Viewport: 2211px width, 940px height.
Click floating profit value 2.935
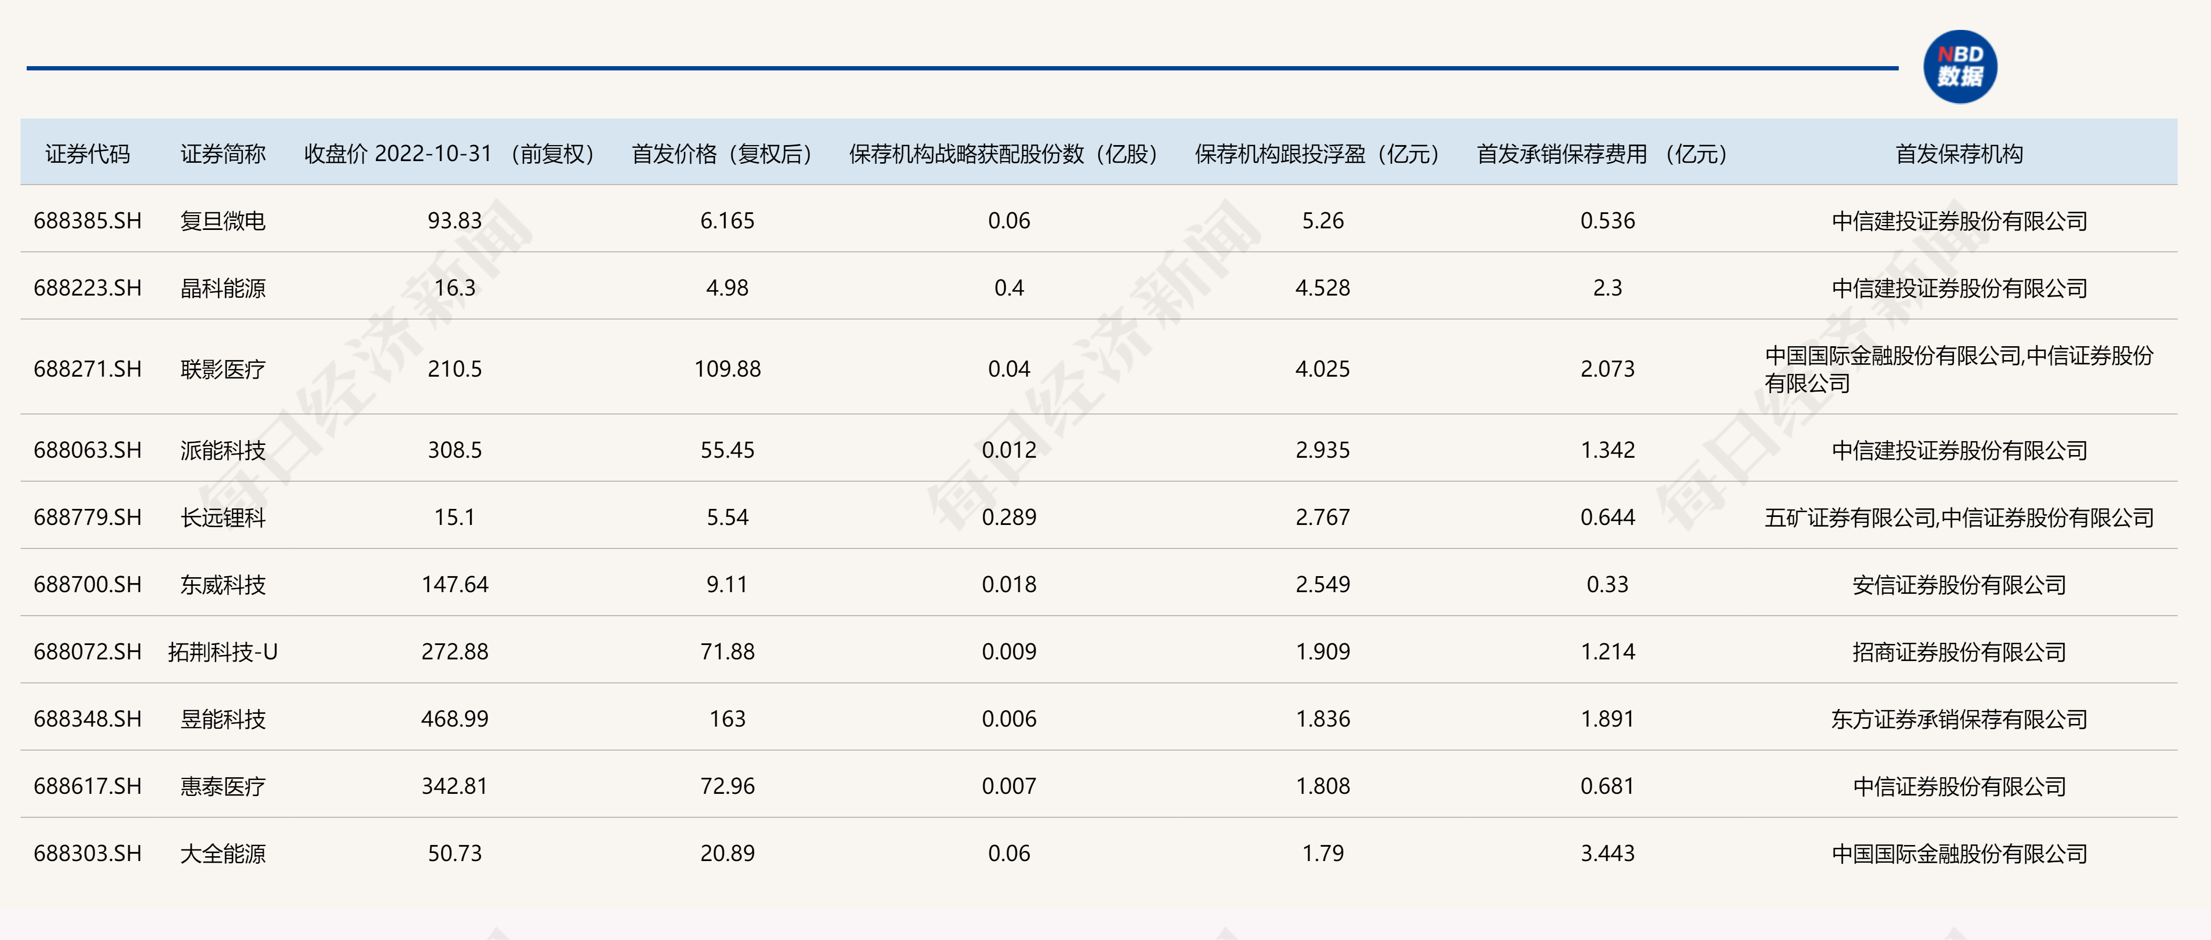pyautogui.click(x=1323, y=450)
